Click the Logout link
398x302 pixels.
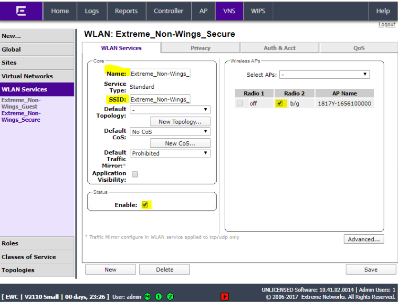pos(387,24)
